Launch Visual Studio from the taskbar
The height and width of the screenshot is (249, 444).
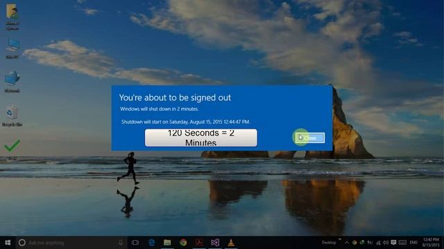click(215, 243)
